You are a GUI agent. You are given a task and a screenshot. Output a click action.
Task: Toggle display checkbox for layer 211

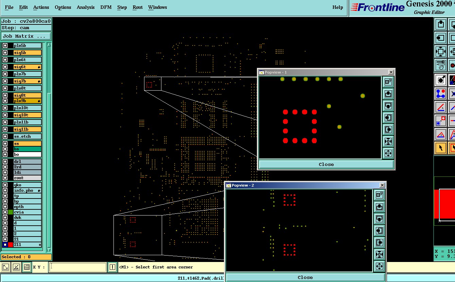tap(5, 245)
